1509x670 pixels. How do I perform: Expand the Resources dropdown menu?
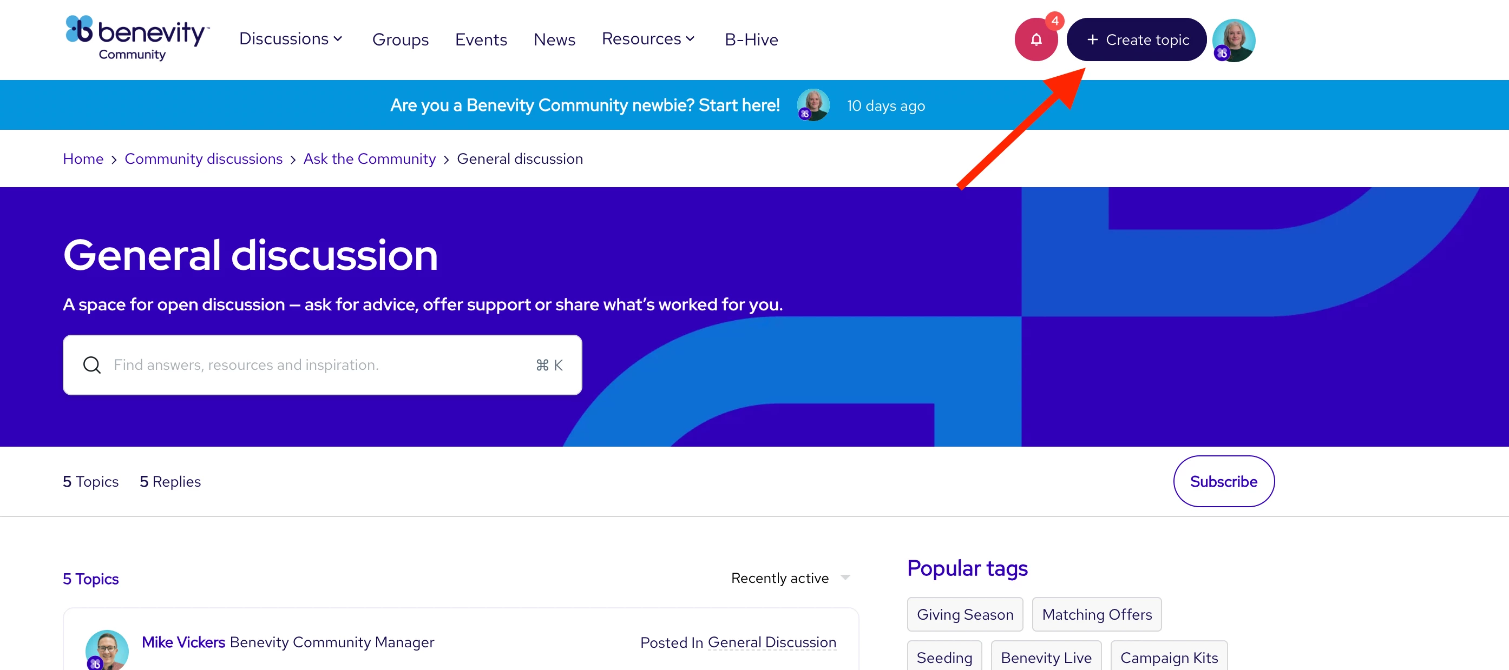tap(648, 39)
